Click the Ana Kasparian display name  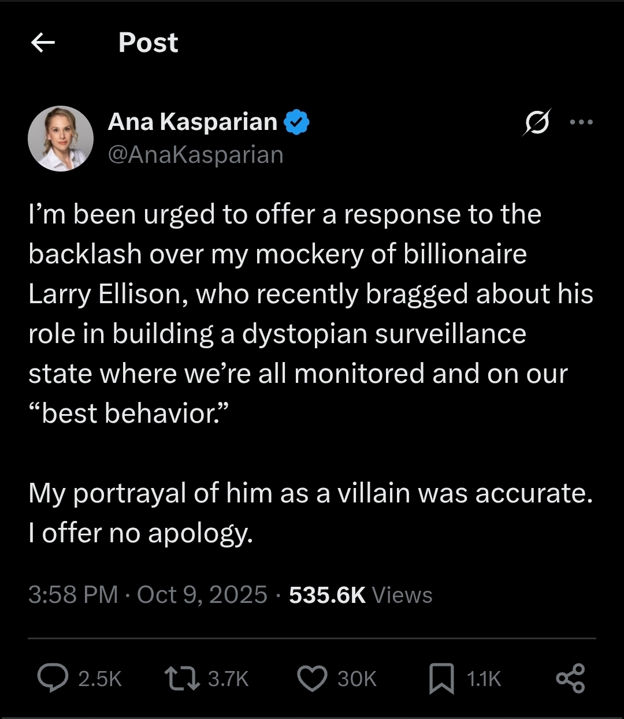(192, 122)
